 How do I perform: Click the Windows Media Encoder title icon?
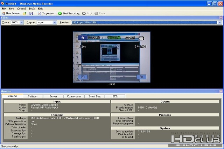[x=2, y=3]
